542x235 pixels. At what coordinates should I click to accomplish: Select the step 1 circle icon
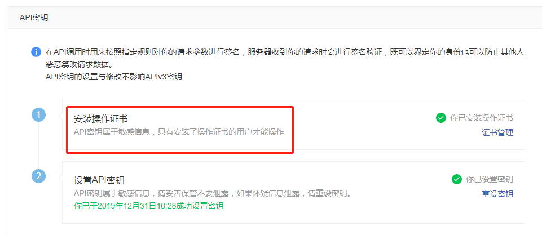pyautogui.click(x=39, y=115)
